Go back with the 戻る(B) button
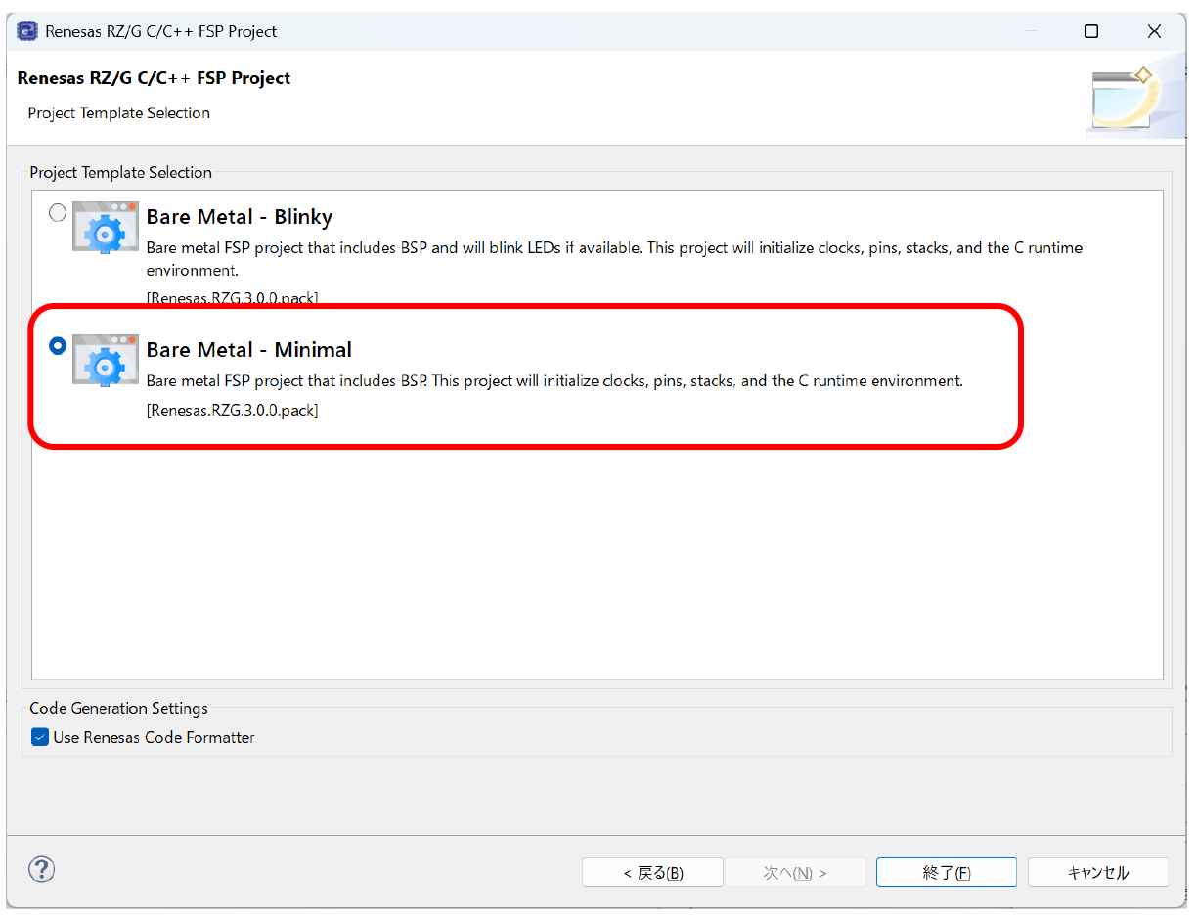This screenshot has height=919, width=1197. [652, 873]
